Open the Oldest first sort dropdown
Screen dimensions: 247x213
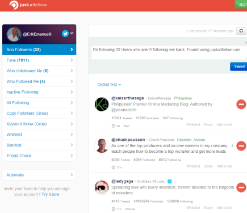point(109,85)
